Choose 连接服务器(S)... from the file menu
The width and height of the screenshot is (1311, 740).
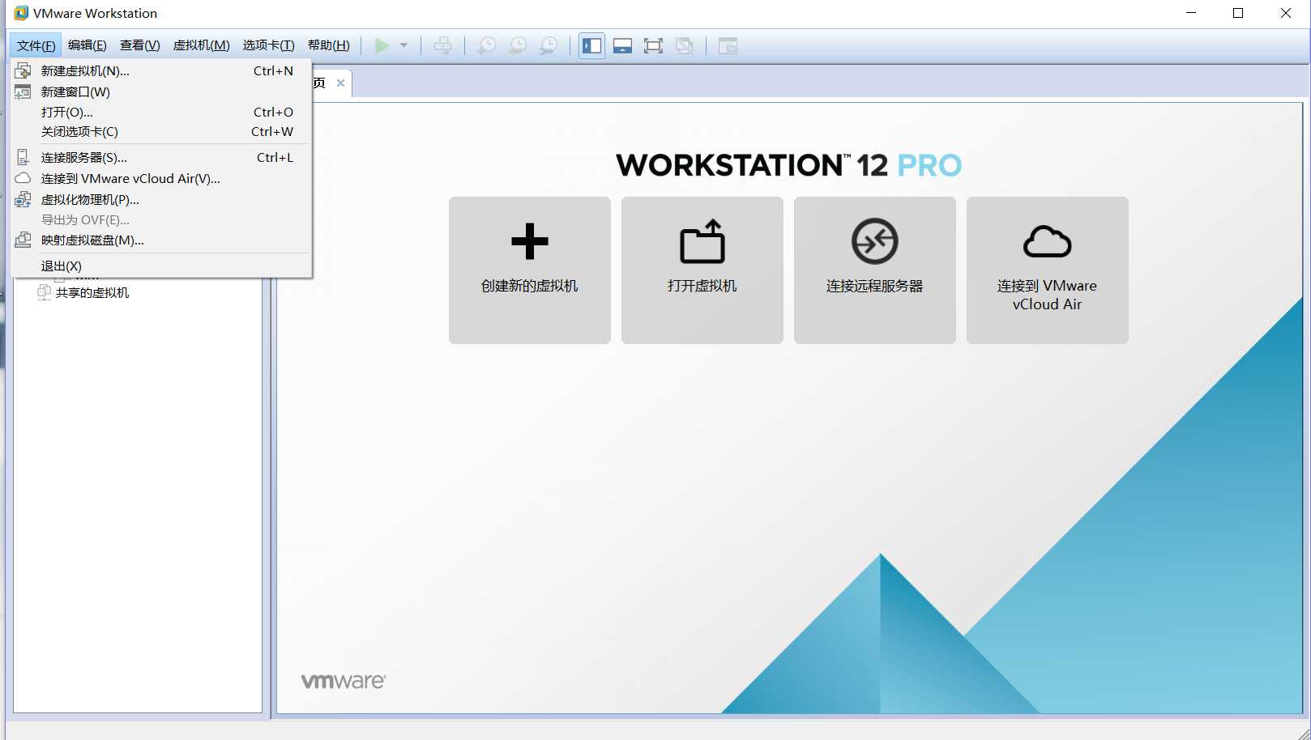[161, 158]
